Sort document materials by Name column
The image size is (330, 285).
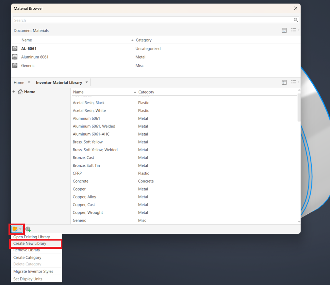click(27, 40)
